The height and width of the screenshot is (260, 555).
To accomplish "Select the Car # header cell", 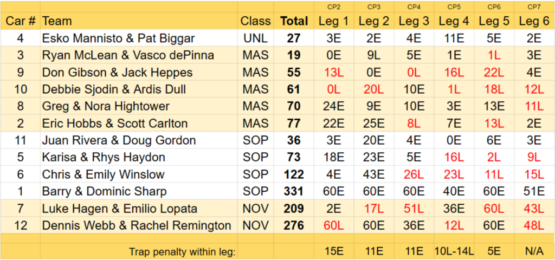I will 21,21.
